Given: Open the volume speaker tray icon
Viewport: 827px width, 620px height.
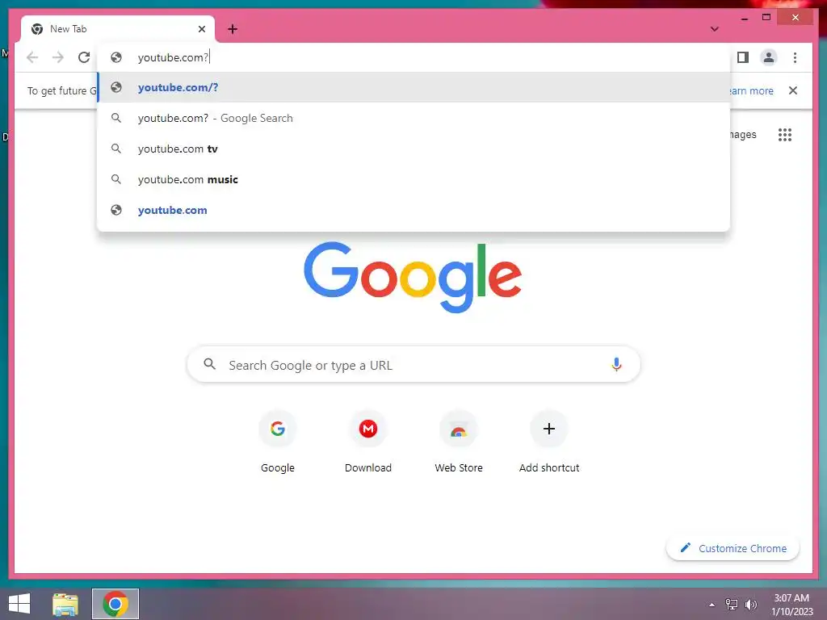Looking at the screenshot, I should [750, 605].
